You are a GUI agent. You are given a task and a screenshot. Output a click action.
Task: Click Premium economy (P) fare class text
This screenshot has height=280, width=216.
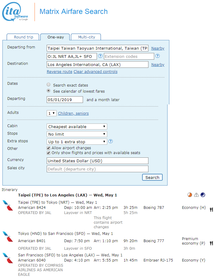(193, 241)
